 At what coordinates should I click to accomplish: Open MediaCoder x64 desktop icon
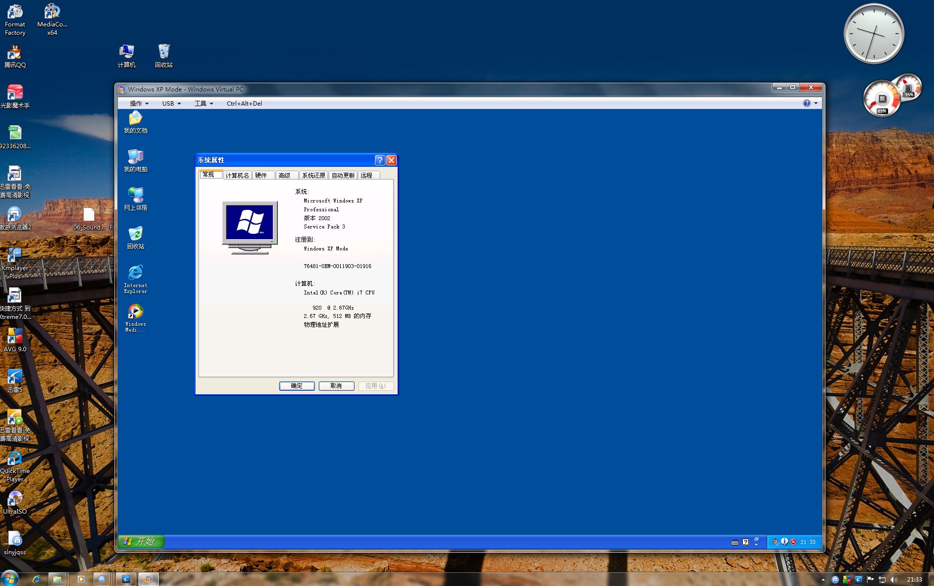tap(52, 20)
